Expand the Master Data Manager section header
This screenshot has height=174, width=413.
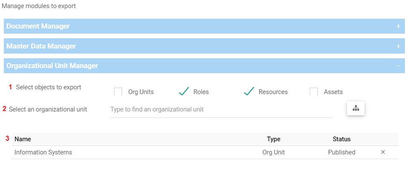(x=41, y=46)
